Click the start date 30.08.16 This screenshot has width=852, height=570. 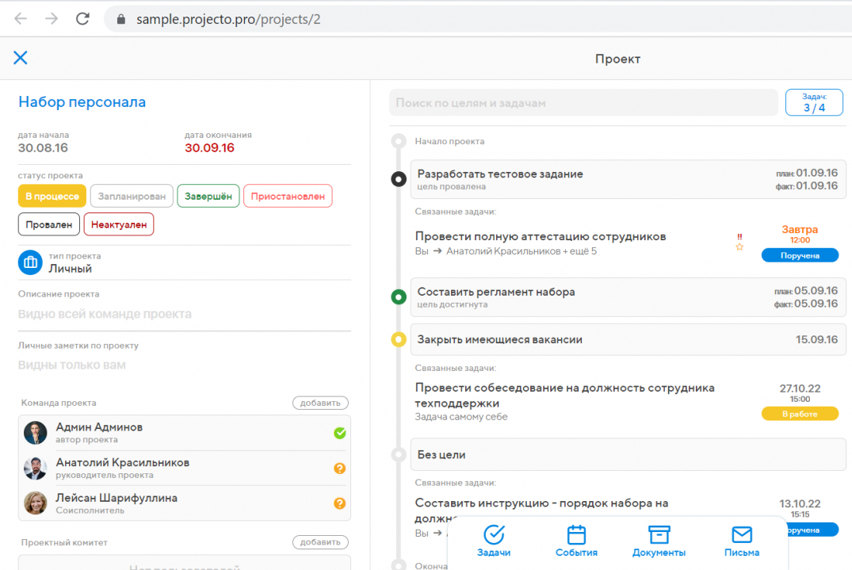pyautogui.click(x=43, y=147)
